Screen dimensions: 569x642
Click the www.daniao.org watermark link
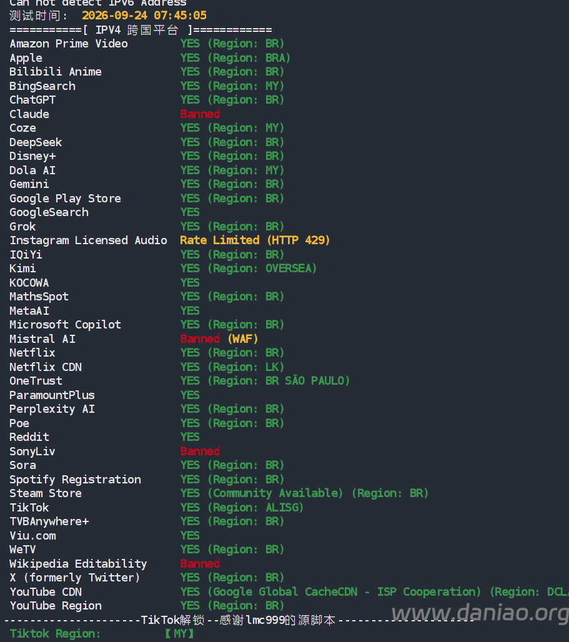(x=480, y=613)
